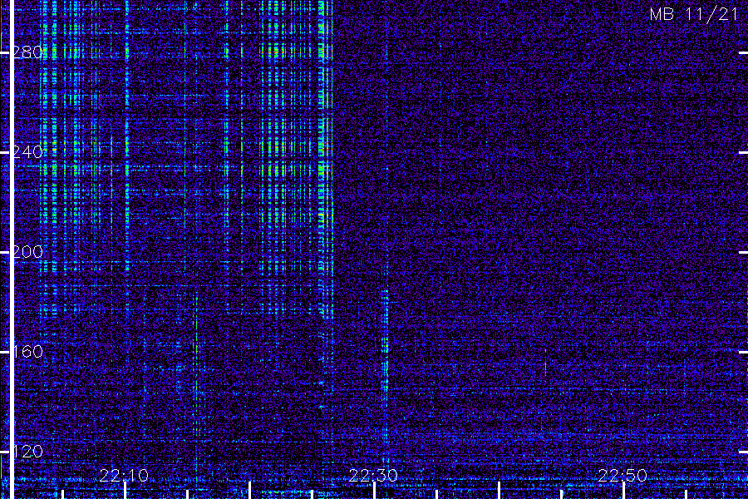Click the 280 frequency axis label
The height and width of the screenshot is (499, 748).
pos(27,52)
